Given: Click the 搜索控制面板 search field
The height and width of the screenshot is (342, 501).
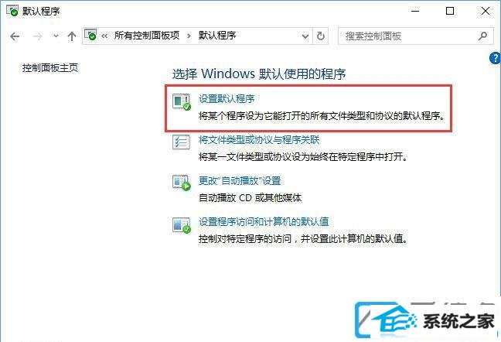Looking at the screenshot, I should (407, 36).
